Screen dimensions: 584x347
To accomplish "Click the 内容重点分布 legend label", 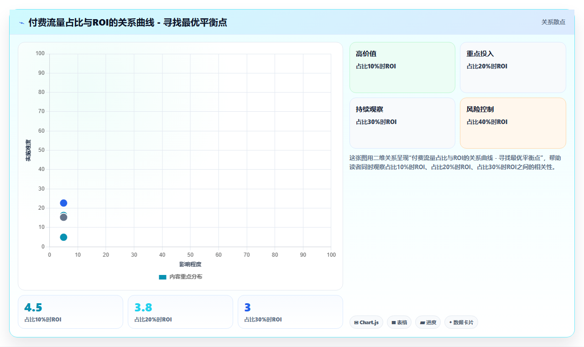I will (x=186, y=277).
